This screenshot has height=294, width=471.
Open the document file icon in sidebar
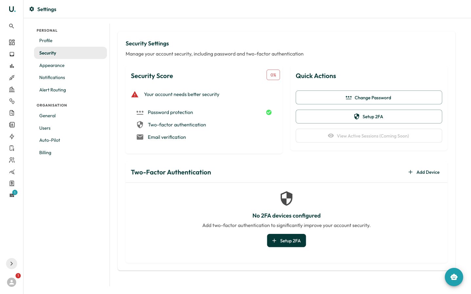pyautogui.click(x=12, y=113)
